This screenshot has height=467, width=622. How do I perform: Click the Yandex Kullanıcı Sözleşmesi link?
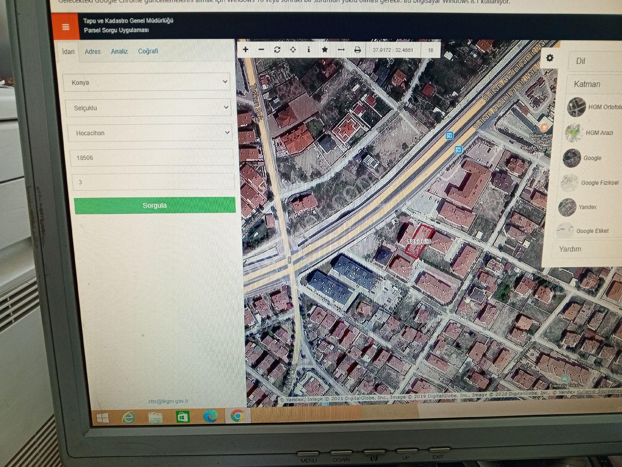coord(599,391)
